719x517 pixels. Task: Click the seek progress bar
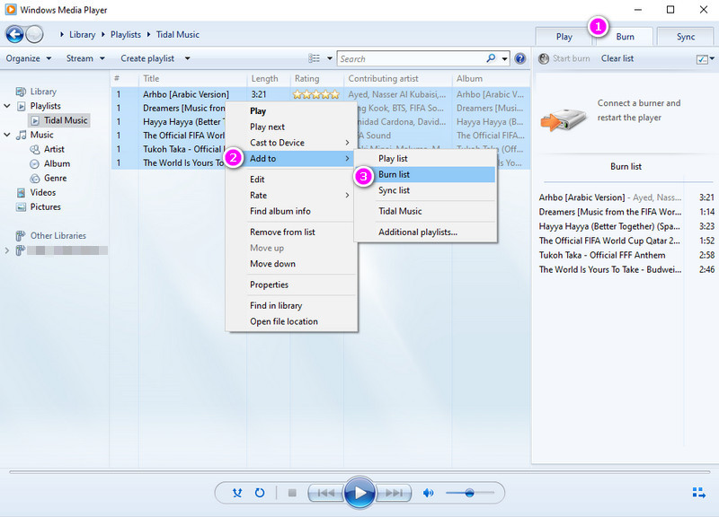click(x=359, y=471)
